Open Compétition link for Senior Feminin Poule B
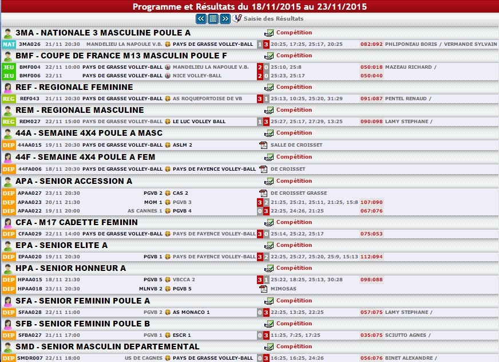This screenshot has width=499, height=362. pyautogui.click(x=294, y=324)
